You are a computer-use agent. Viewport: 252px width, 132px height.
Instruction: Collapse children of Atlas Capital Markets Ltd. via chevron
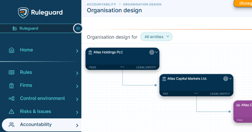(230, 79)
